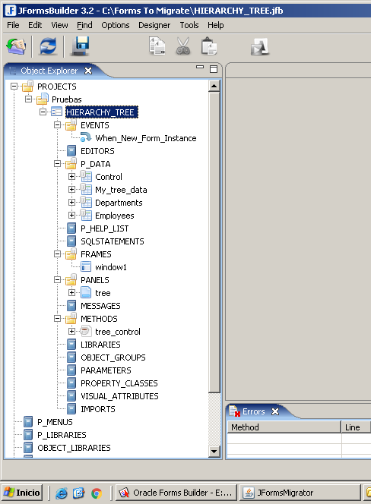Click the Method column header in Errors
Image resolution: width=371 pixels, height=504 pixels.
pyautogui.click(x=284, y=427)
